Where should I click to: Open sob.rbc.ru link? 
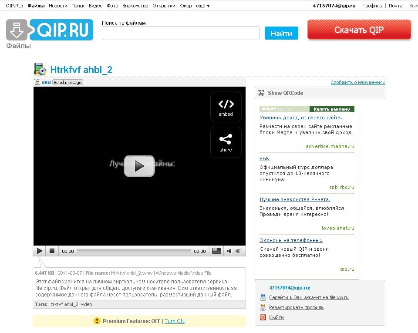click(342, 187)
